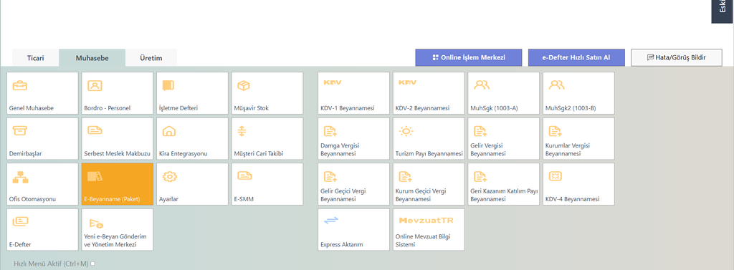Open Ayarlar gear settings tile
The height and width of the screenshot is (270, 734).
192,184
